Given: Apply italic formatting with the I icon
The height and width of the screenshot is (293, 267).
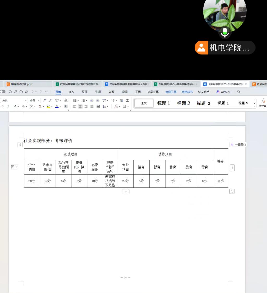Looking at the screenshot, I should click(8, 106).
